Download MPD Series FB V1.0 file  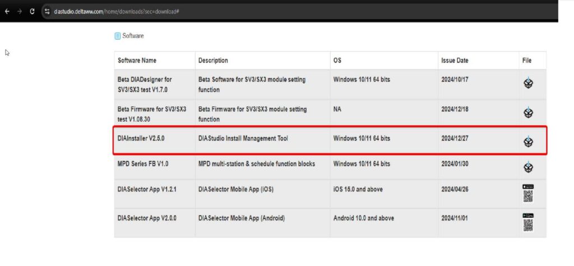[x=527, y=166]
